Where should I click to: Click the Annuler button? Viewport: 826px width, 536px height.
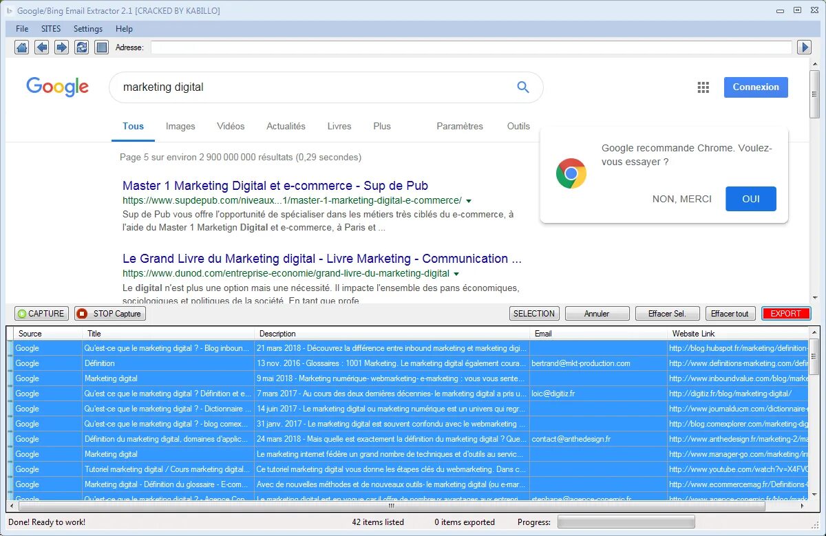[597, 314]
